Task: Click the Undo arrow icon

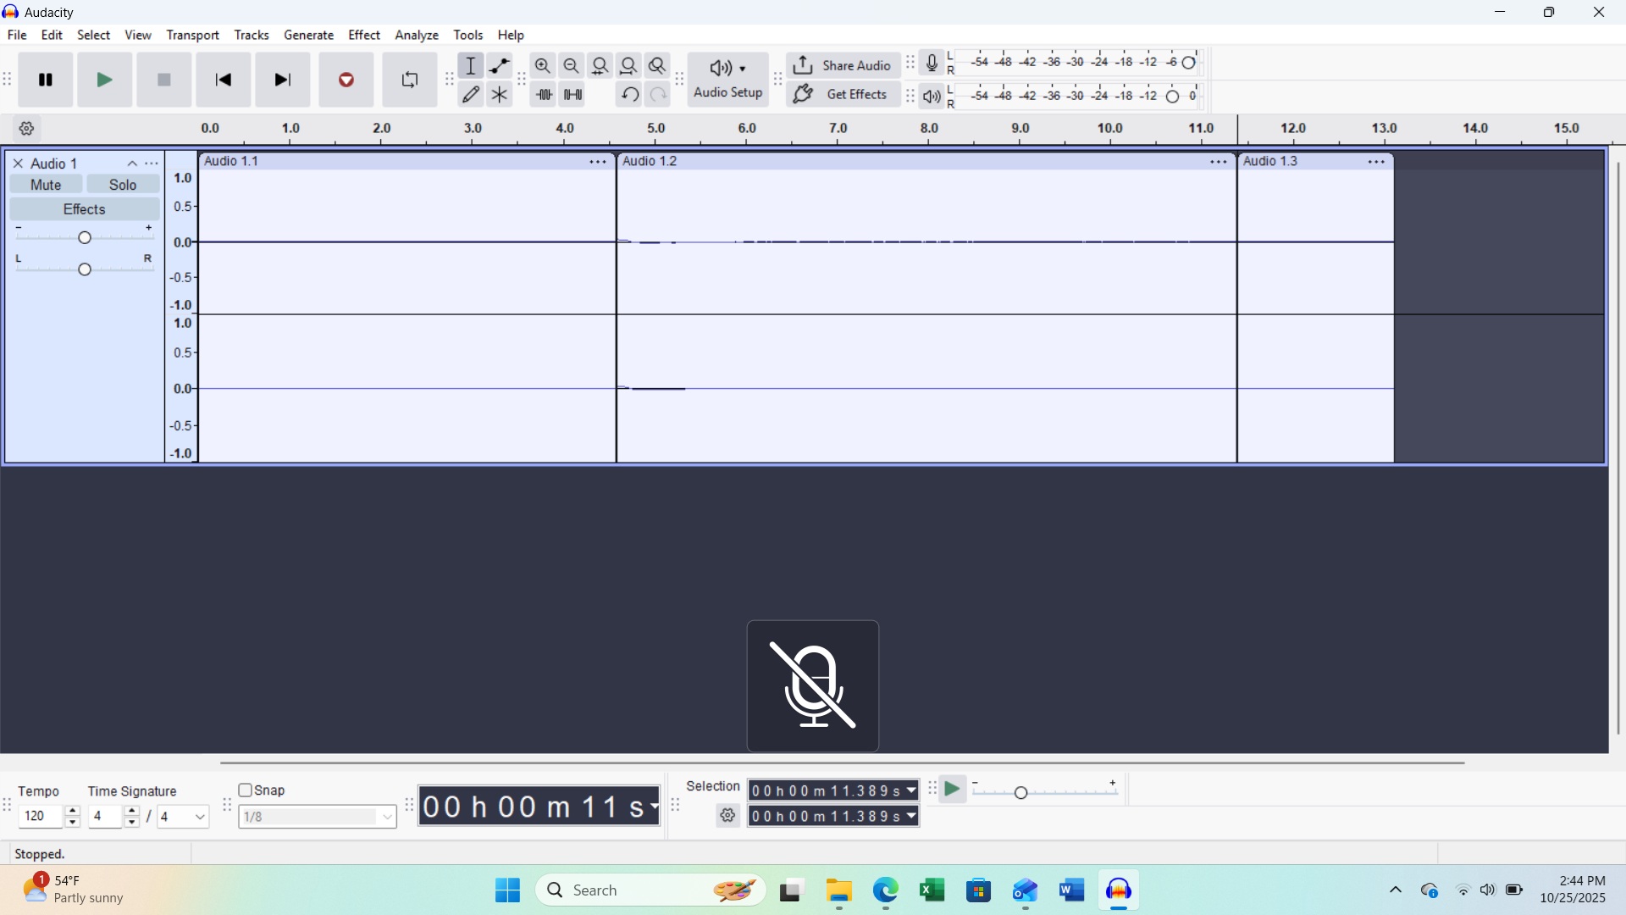Action: [629, 95]
